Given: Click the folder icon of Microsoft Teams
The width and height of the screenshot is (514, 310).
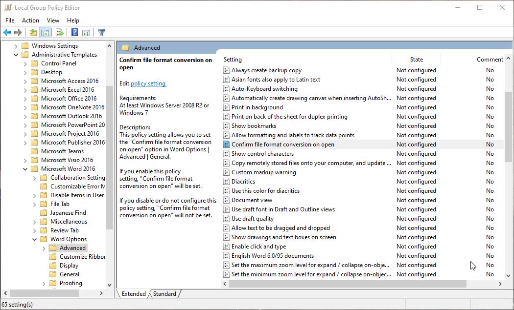Looking at the screenshot, I should pos(34,151).
